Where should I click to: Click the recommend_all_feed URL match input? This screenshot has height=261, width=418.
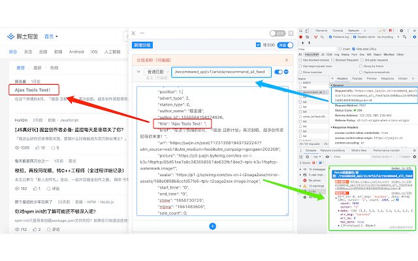coord(221,72)
